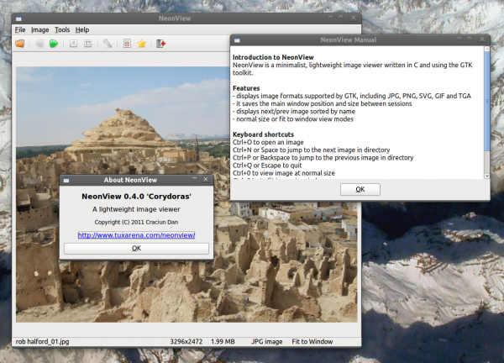Click the Ctrl+P or Backspace previous image line
504x363 pixels.
323,157
